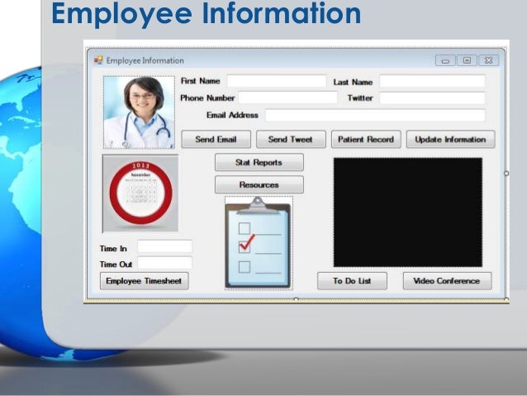Click the red 2013 calendar image
The image size is (527, 396).
click(140, 193)
